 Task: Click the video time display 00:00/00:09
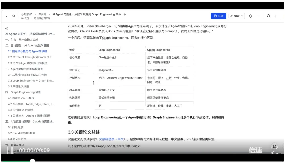(x=35, y=150)
